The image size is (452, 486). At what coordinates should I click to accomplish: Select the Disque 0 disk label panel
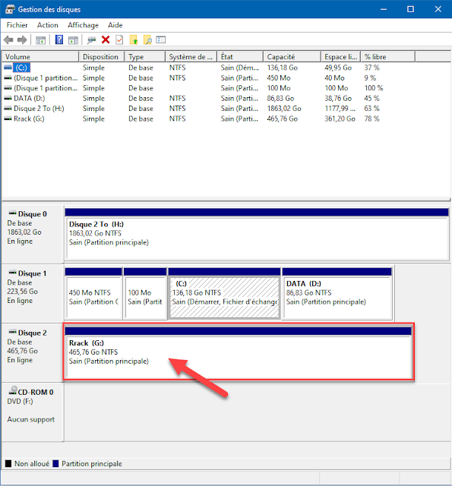coord(33,234)
